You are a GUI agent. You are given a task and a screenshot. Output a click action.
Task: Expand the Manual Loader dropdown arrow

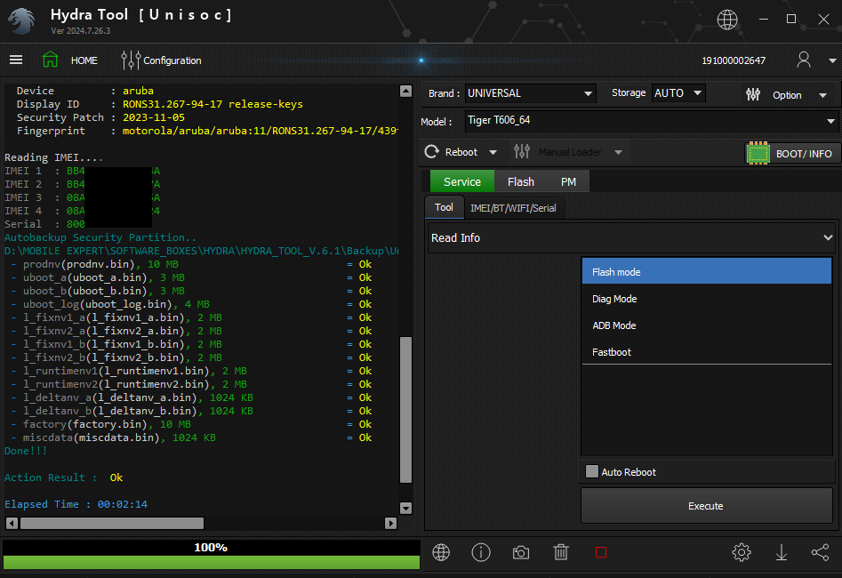(x=619, y=153)
